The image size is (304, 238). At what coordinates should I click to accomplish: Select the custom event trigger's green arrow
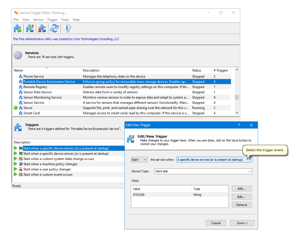(15, 174)
